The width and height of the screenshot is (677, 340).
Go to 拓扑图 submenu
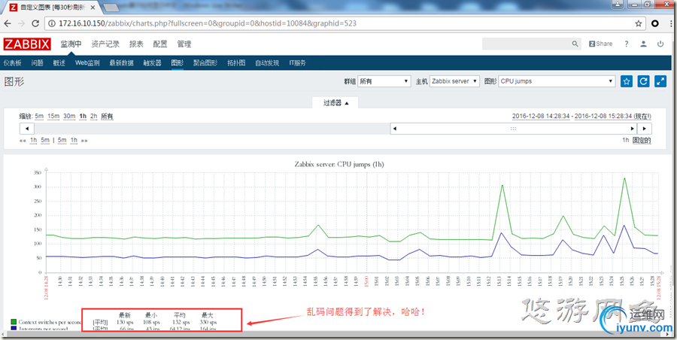[x=237, y=62]
